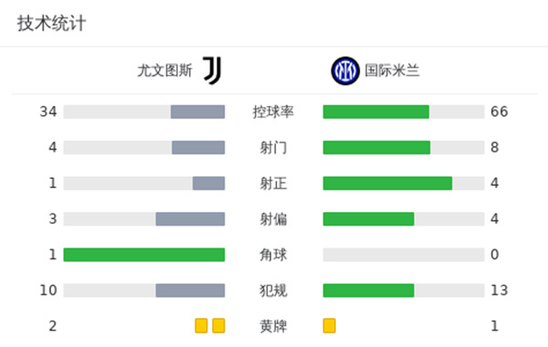Screen dimensions: 548x347
Task: Click Juventus' green corner kick bar
Action: 144,255
